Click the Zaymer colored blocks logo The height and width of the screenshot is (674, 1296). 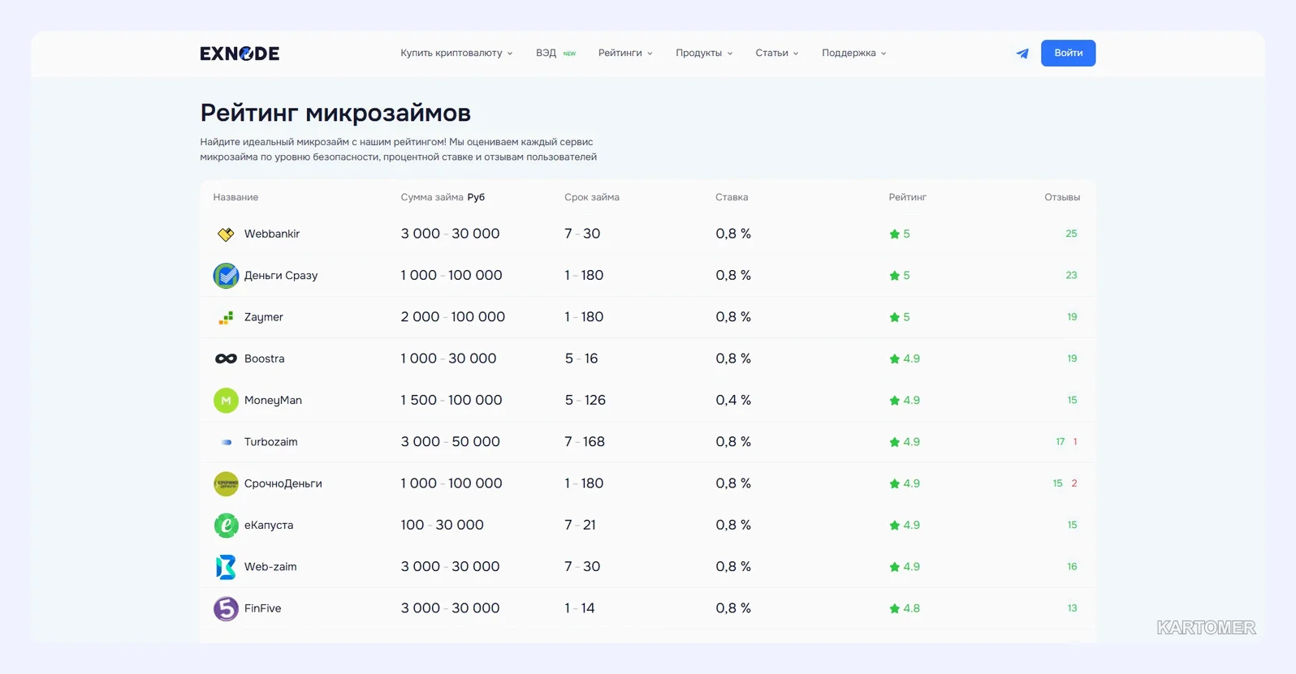(x=226, y=318)
